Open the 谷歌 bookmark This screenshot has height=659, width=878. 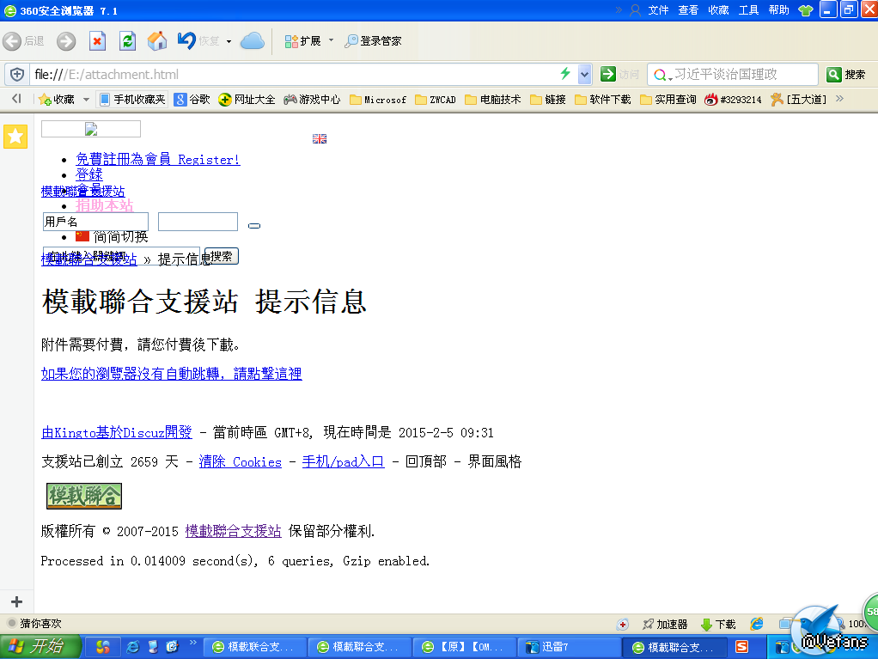coord(192,100)
